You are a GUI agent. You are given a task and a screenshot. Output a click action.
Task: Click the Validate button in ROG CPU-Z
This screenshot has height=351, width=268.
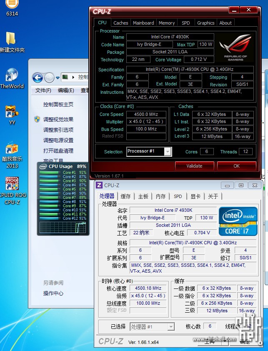tap(194, 166)
